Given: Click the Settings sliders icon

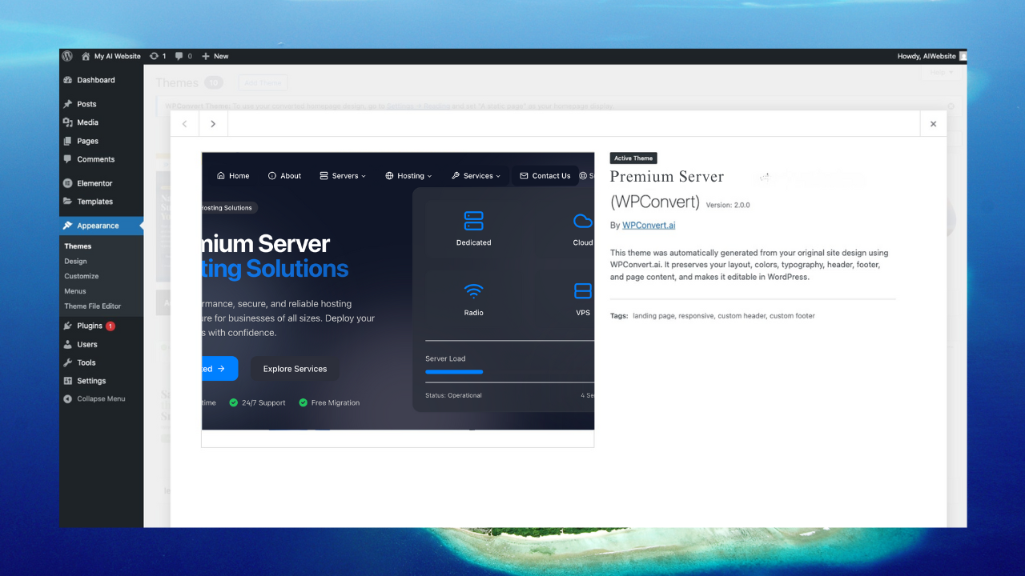Looking at the screenshot, I should [x=68, y=381].
